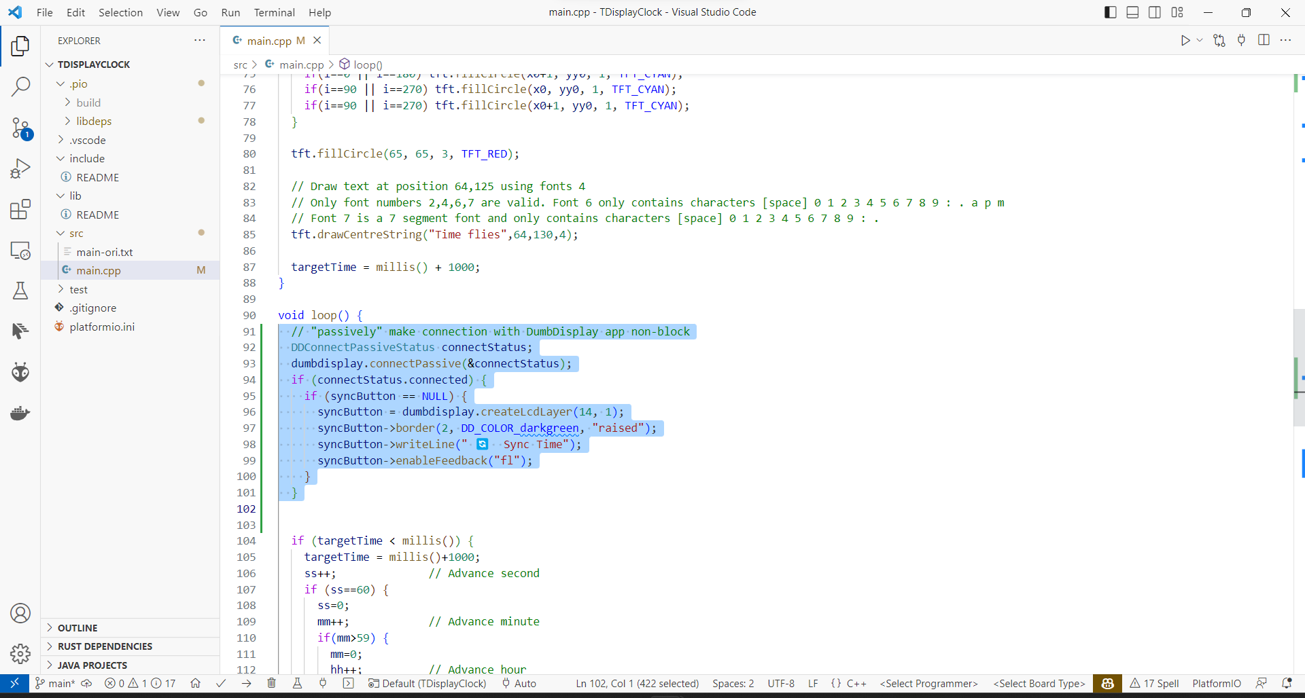
Task: Open the Search view in activity bar
Action: click(20, 87)
